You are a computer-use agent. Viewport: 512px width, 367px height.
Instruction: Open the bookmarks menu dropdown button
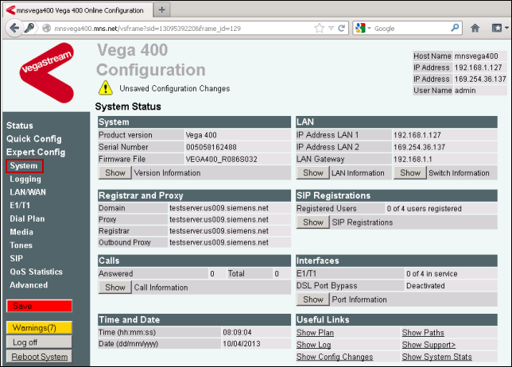498,28
